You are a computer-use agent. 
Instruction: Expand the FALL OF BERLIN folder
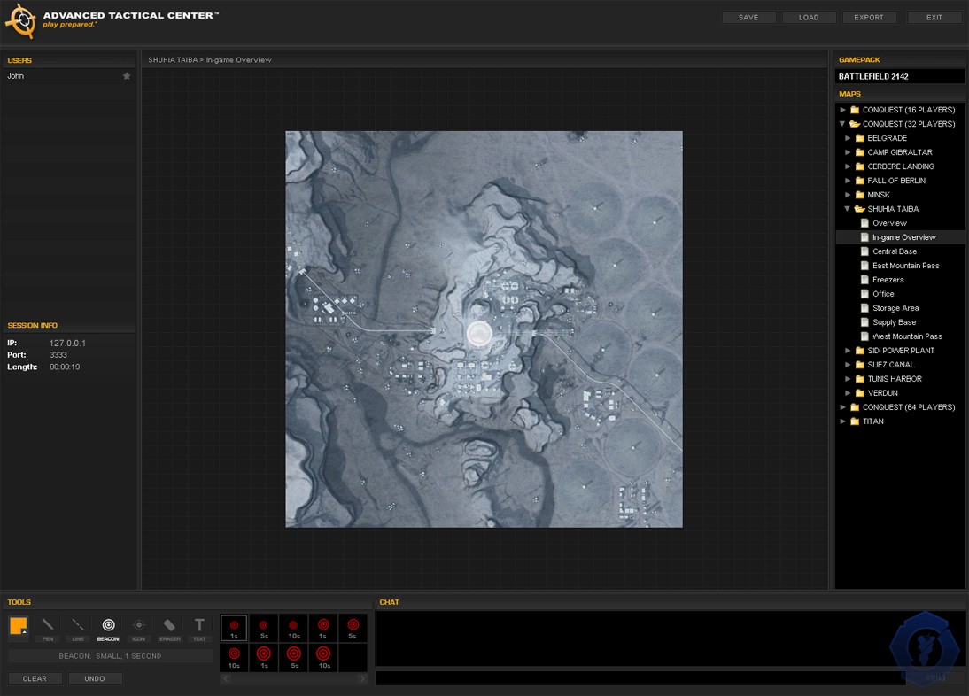click(848, 181)
